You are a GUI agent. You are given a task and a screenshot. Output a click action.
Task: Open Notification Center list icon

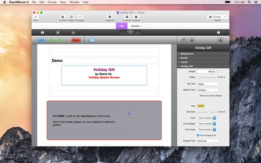coord(256,2)
